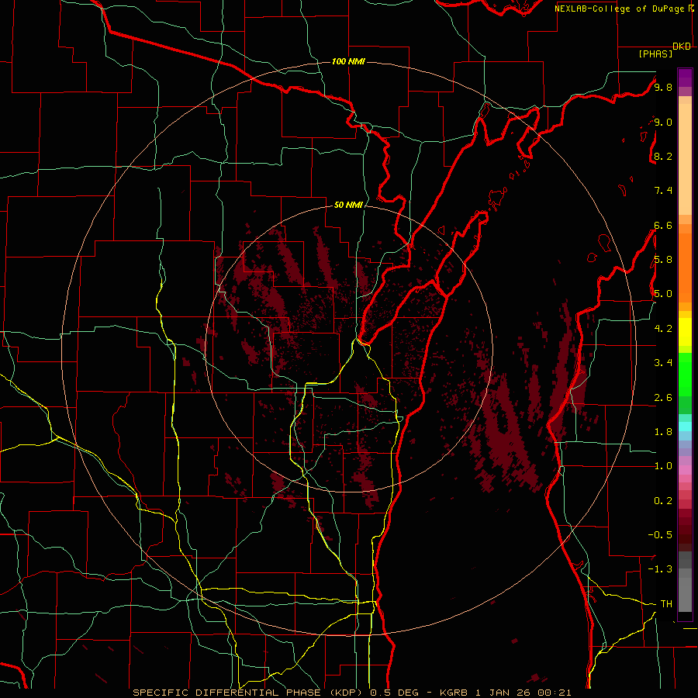Pick the yellow segment of the color bar

coord(685,332)
